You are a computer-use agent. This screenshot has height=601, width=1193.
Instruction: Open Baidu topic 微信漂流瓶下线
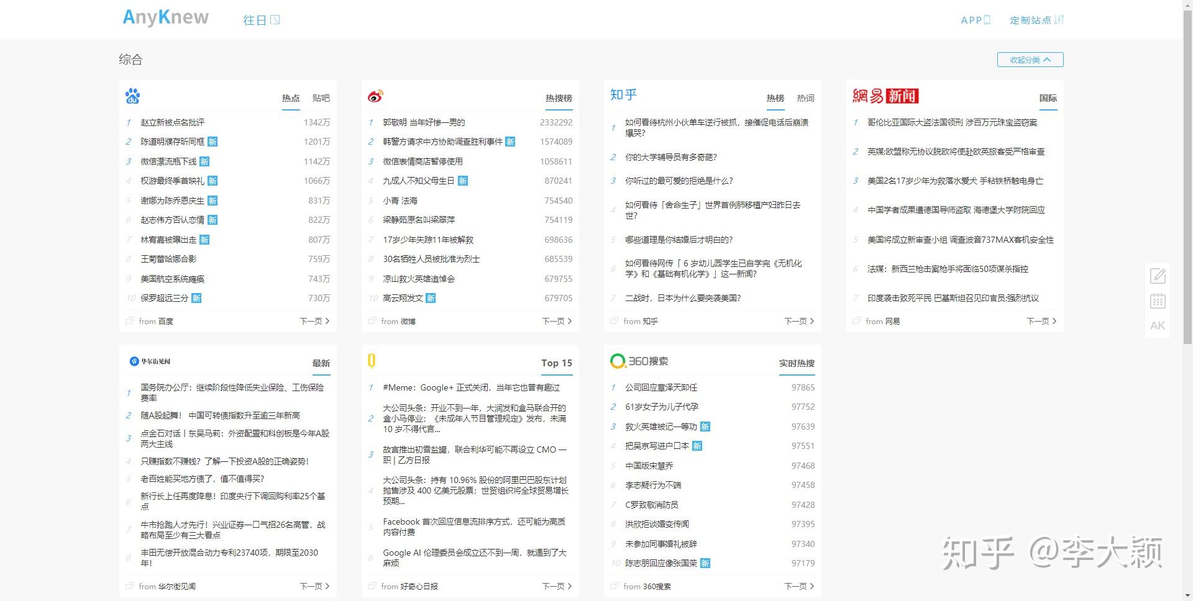(168, 161)
